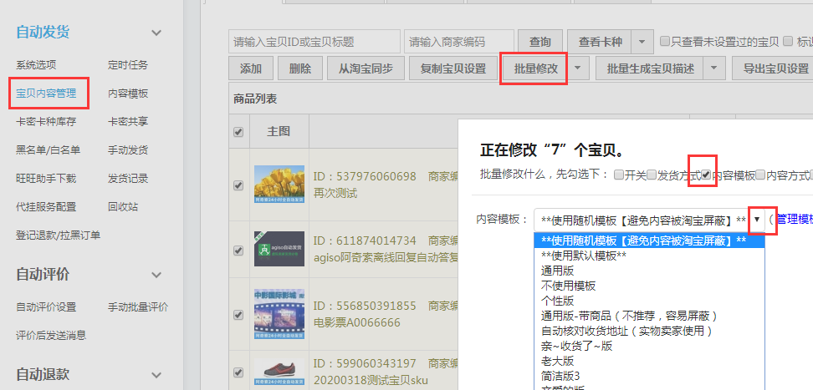The height and width of the screenshot is (390, 813).
Task: Toggle the 内容方式 checkbox in dialog
Action: coord(760,175)
